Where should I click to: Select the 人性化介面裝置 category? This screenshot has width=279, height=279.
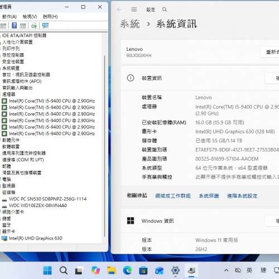point(17,42)
